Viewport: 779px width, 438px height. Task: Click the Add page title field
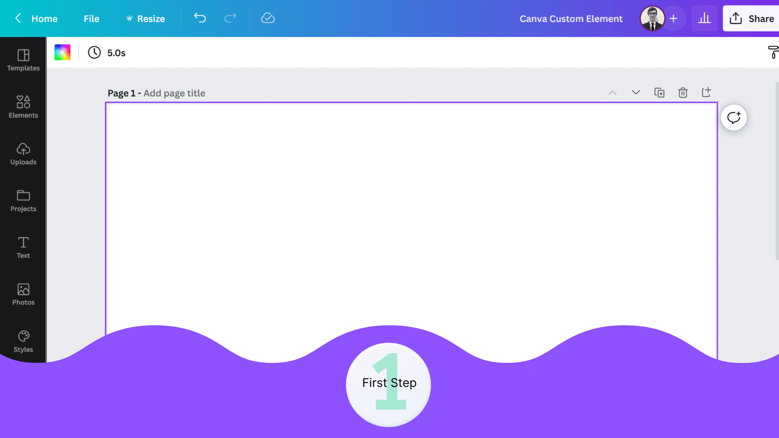click(x=174, y=93)
